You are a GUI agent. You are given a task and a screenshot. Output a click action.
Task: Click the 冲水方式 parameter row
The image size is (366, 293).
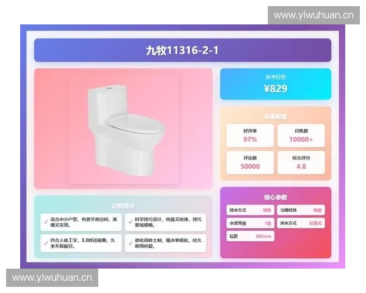pos(301,223)
